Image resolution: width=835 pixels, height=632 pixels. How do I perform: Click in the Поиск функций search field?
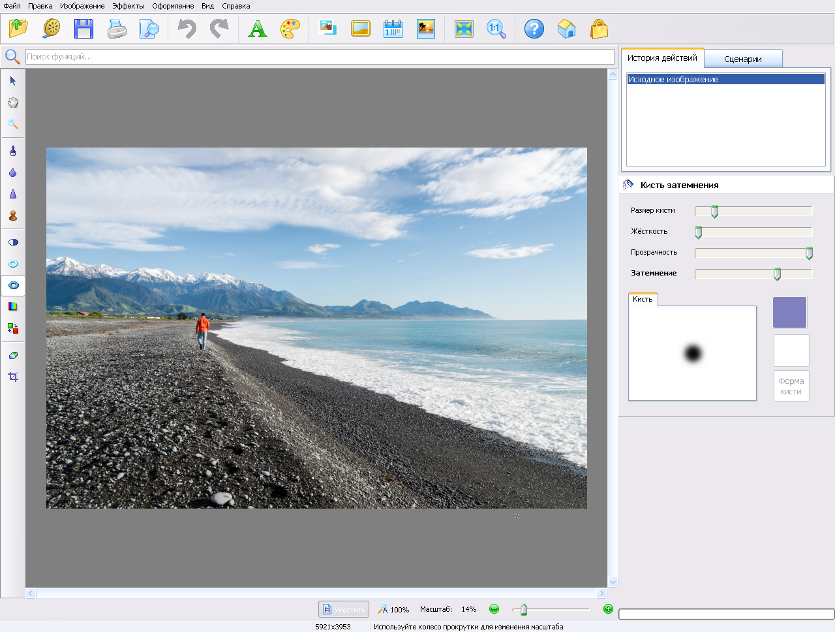320,57
